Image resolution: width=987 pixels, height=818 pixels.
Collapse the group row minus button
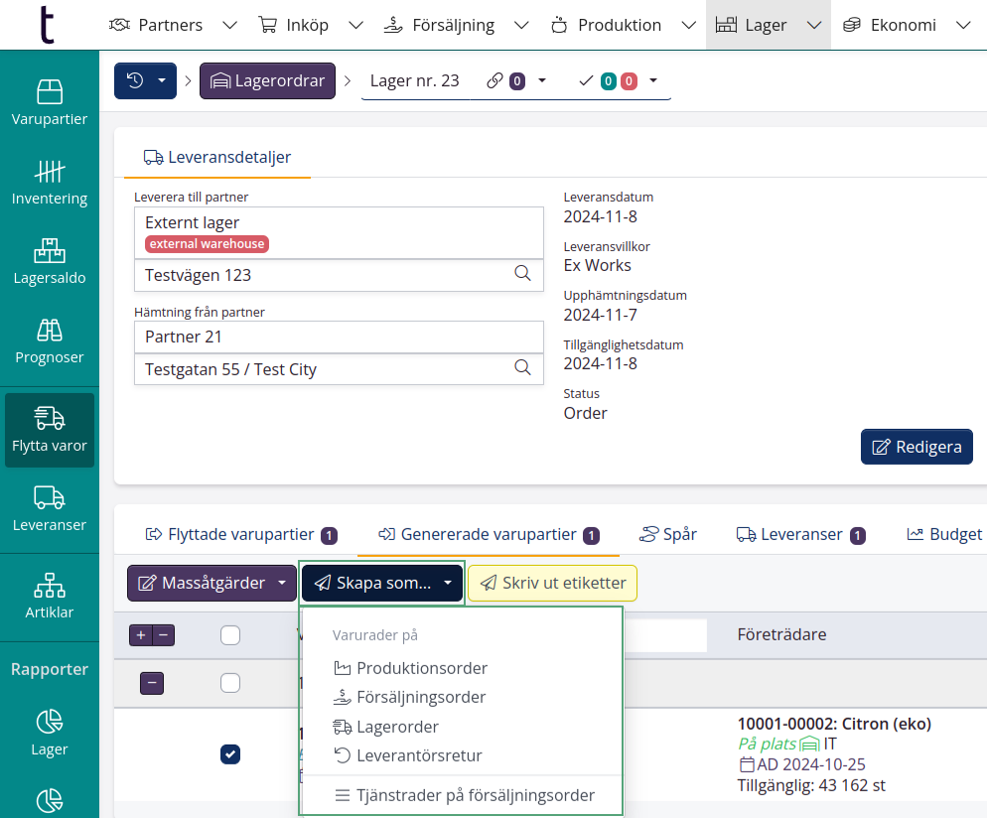[152, 683]
